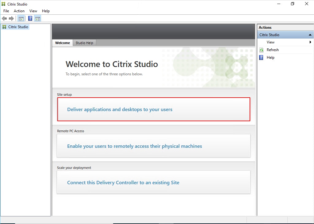
Task: Click the Back arrow toolbar icon
Action: tap(4, 19)
